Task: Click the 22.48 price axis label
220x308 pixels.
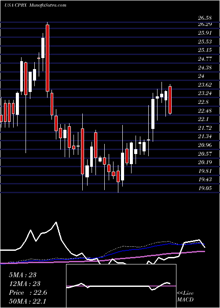Action: [205, 111]
